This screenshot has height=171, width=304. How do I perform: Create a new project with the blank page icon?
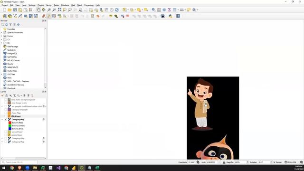pos(4,10)
